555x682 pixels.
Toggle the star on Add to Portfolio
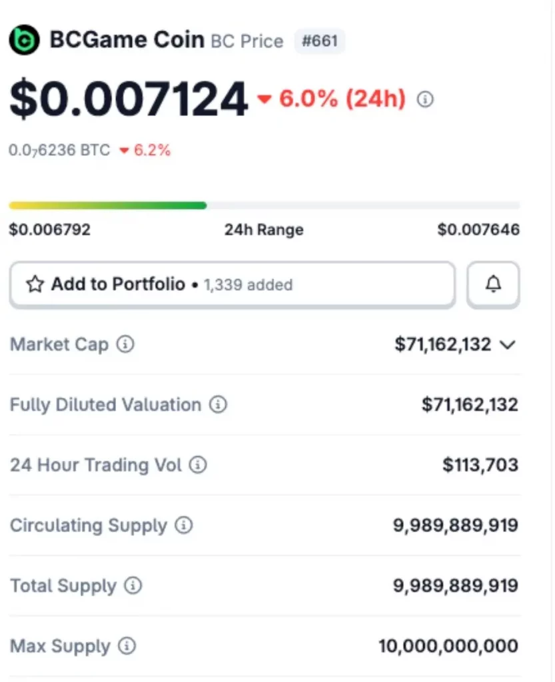click(x=35, y=284)
